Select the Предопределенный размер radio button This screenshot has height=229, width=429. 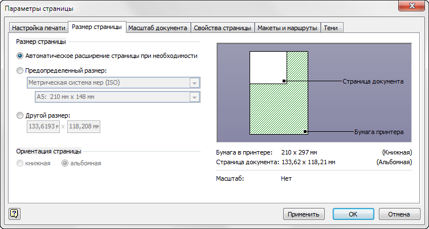point(21,70)
